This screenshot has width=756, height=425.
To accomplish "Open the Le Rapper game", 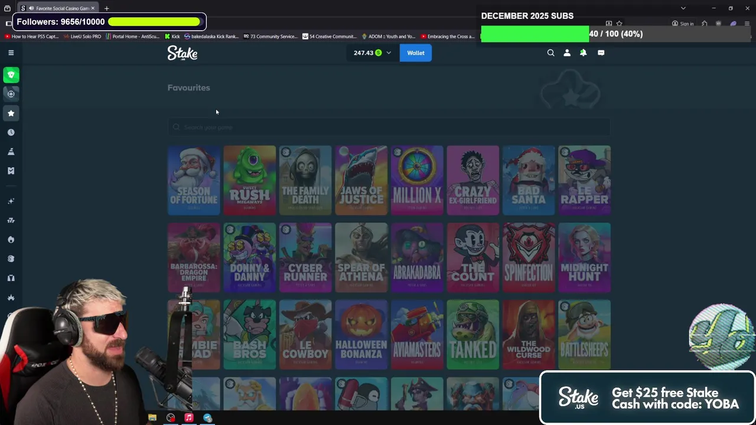I will 584,180.
